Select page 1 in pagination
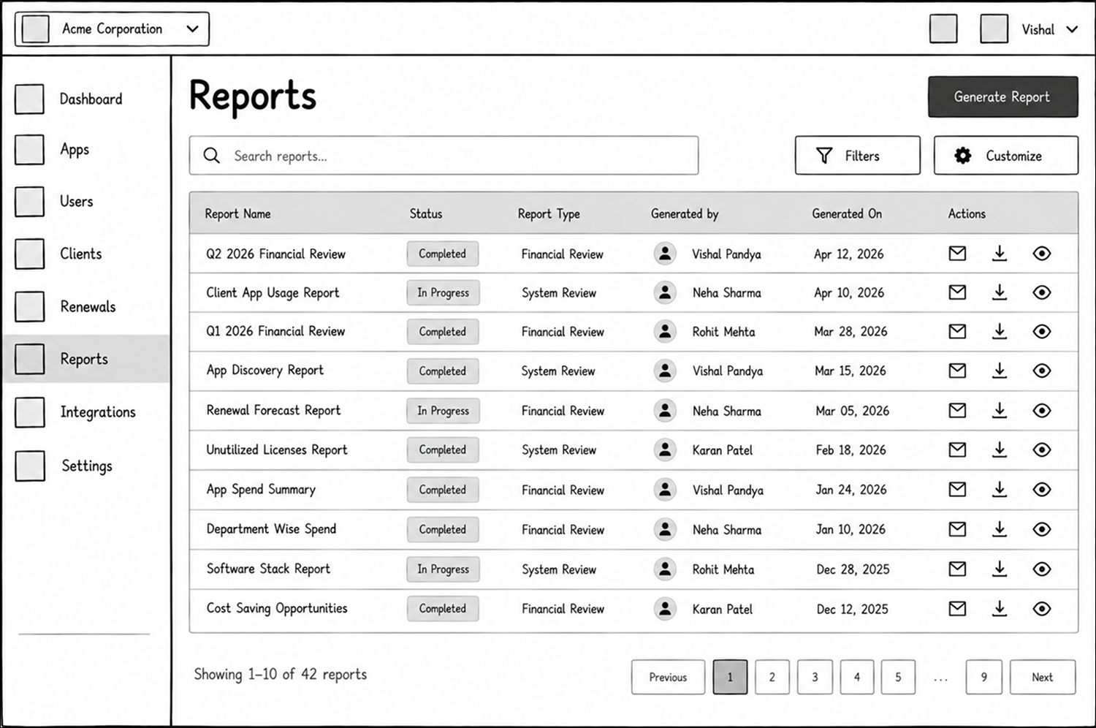The width and height of the screenshot is (1096, 728). [730, 677]
